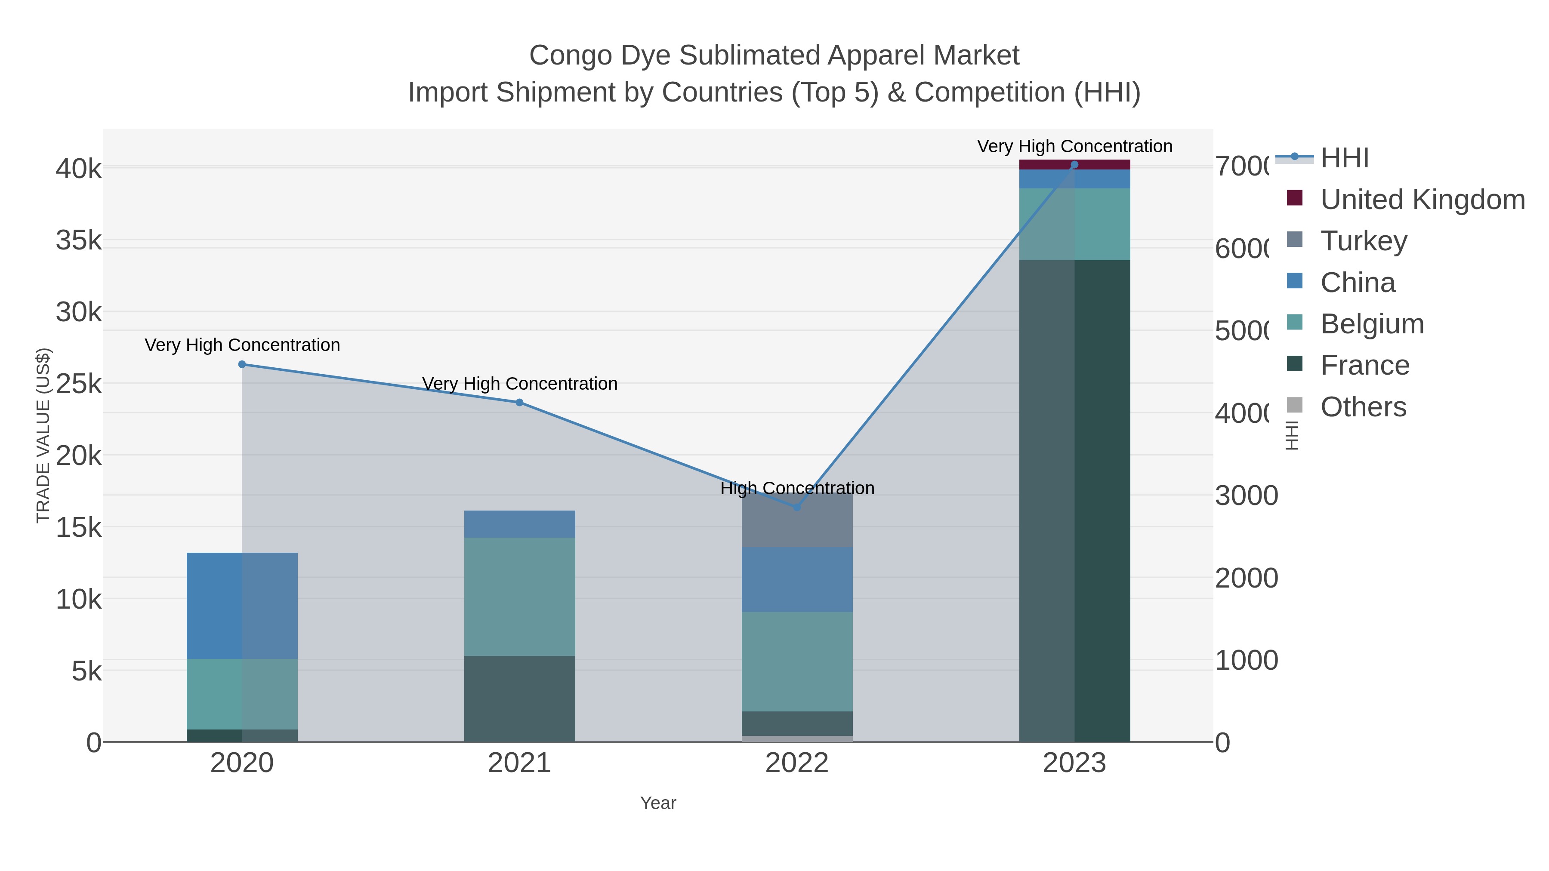1549x871 pixels.
Task: Click the 2020 HHI data point
Action: coord(242,364)
